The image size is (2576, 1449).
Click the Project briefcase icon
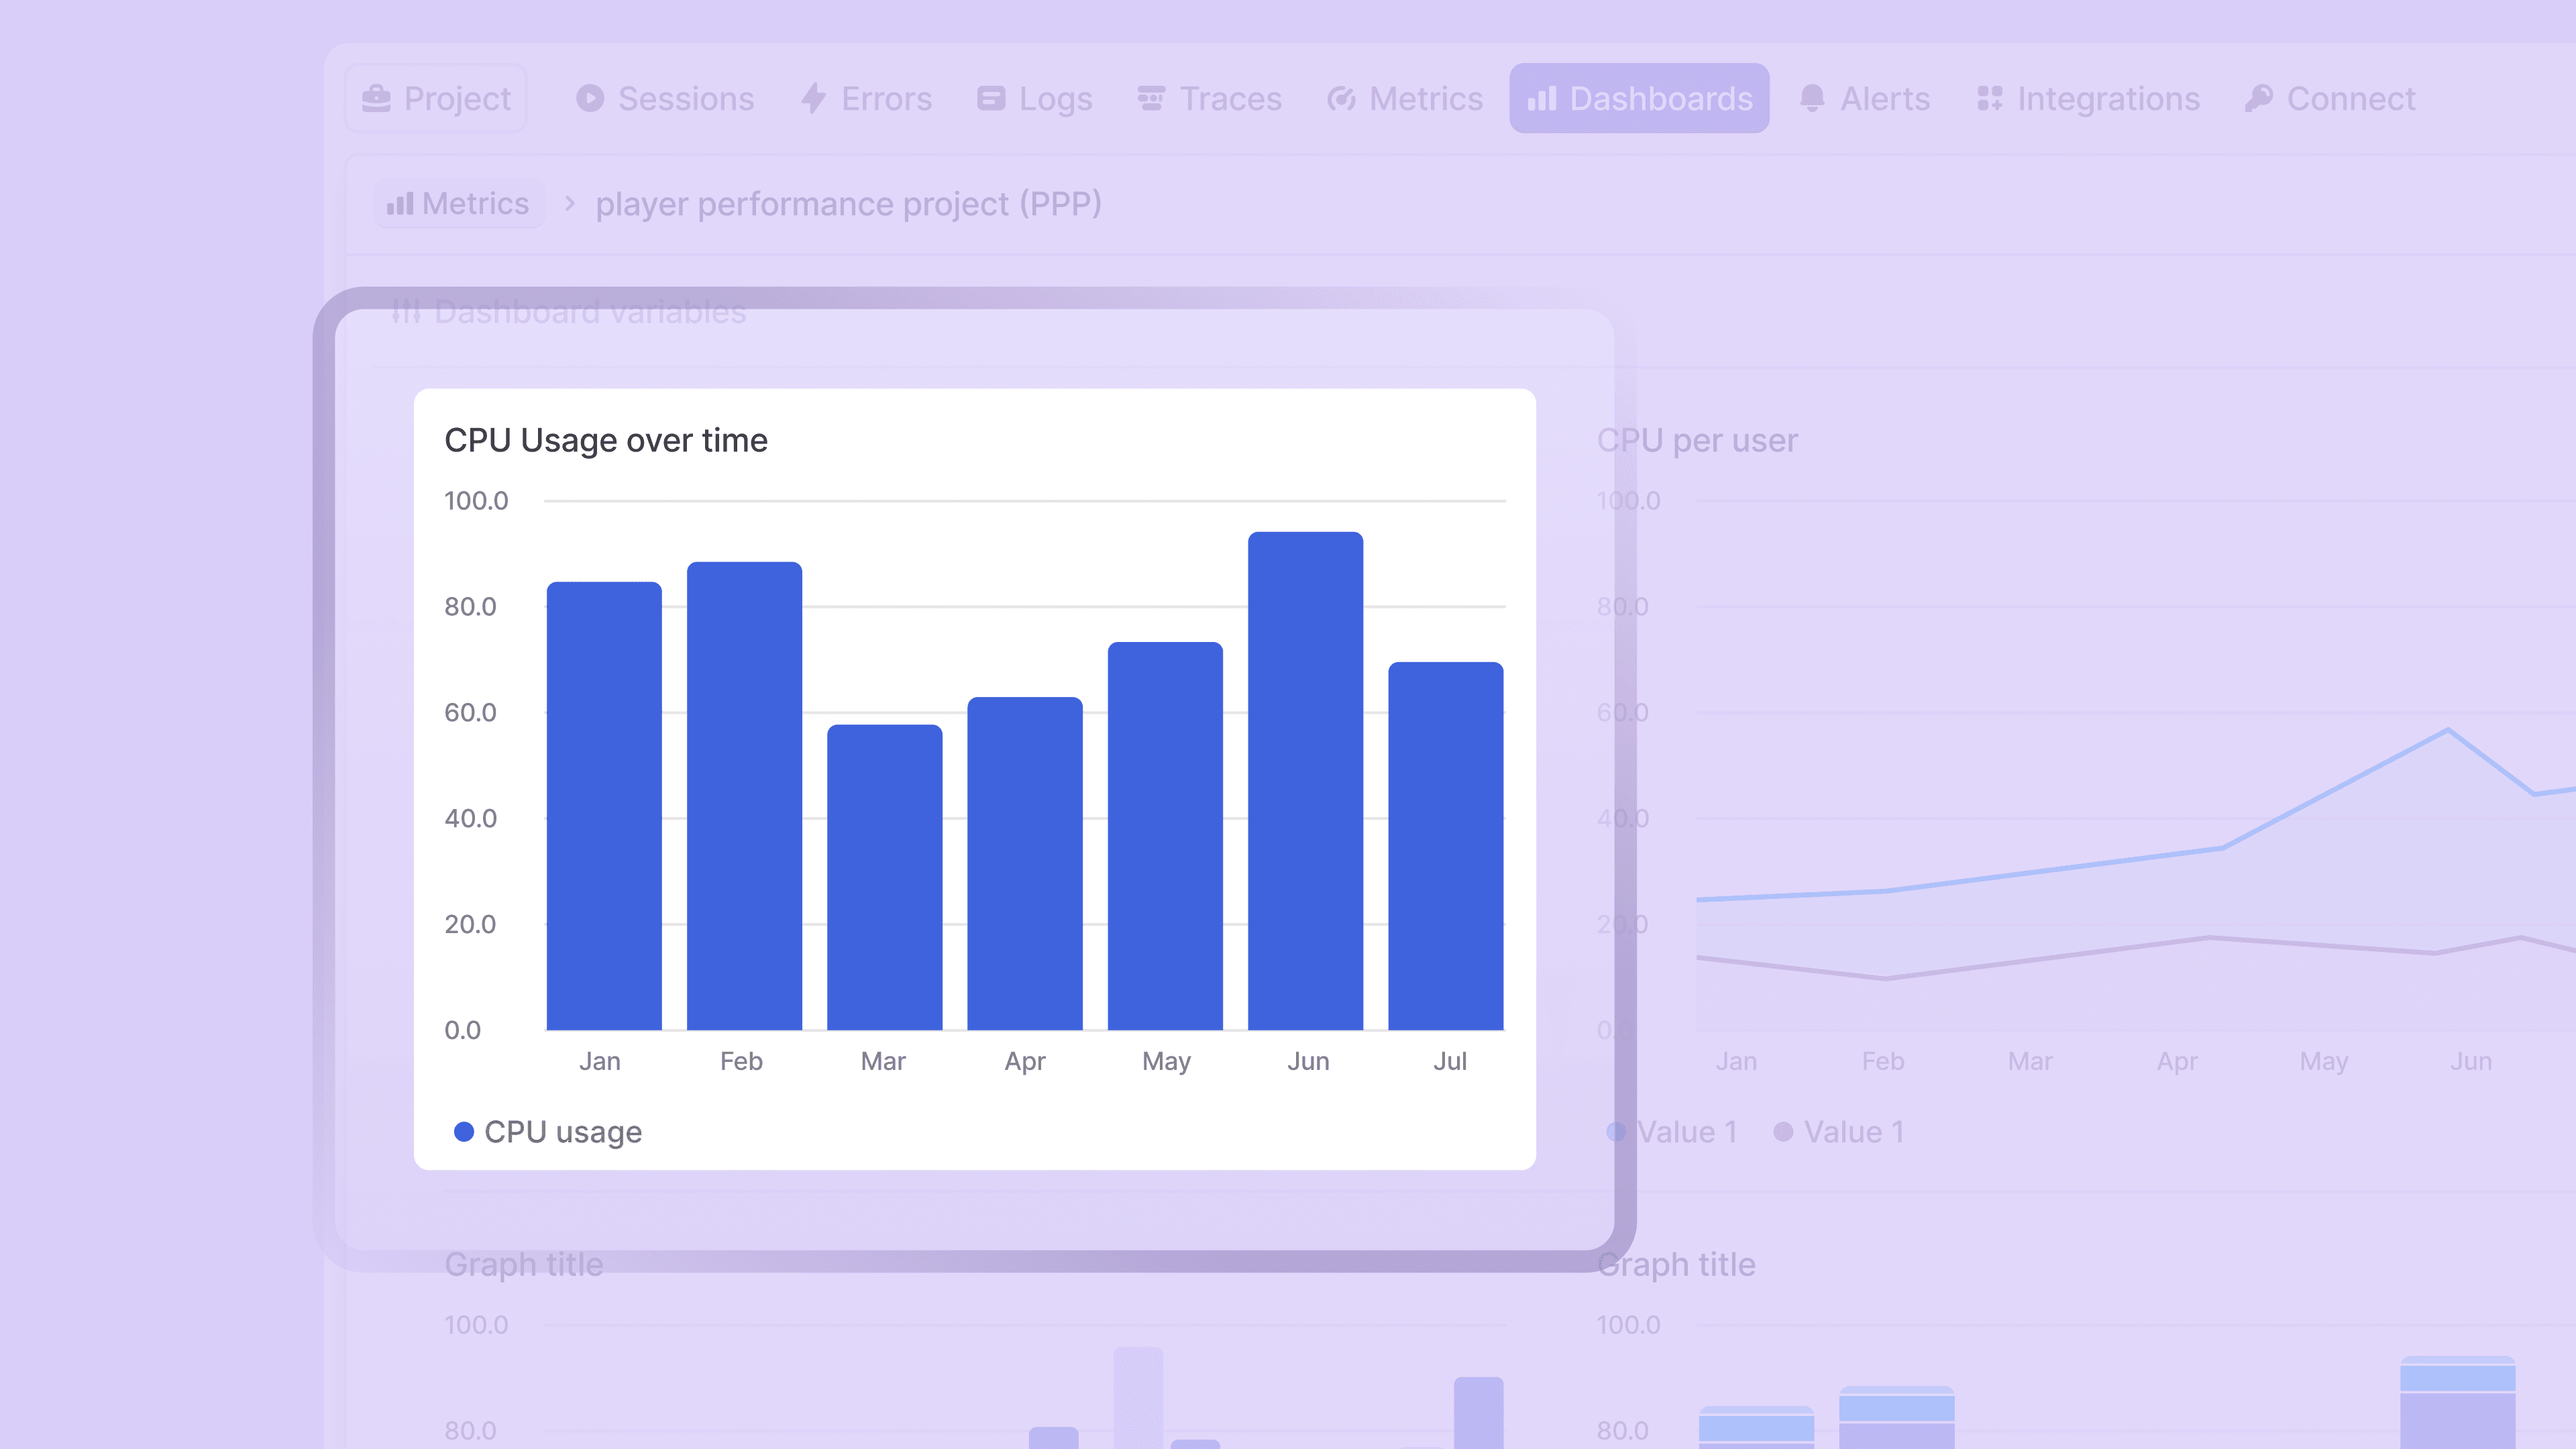click(x=376, y=98)
